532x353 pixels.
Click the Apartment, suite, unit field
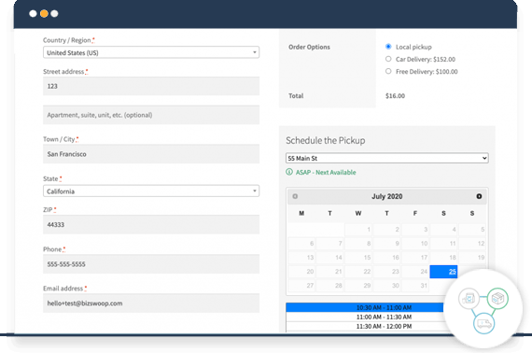pyautogui.click(x=151, y=115)
